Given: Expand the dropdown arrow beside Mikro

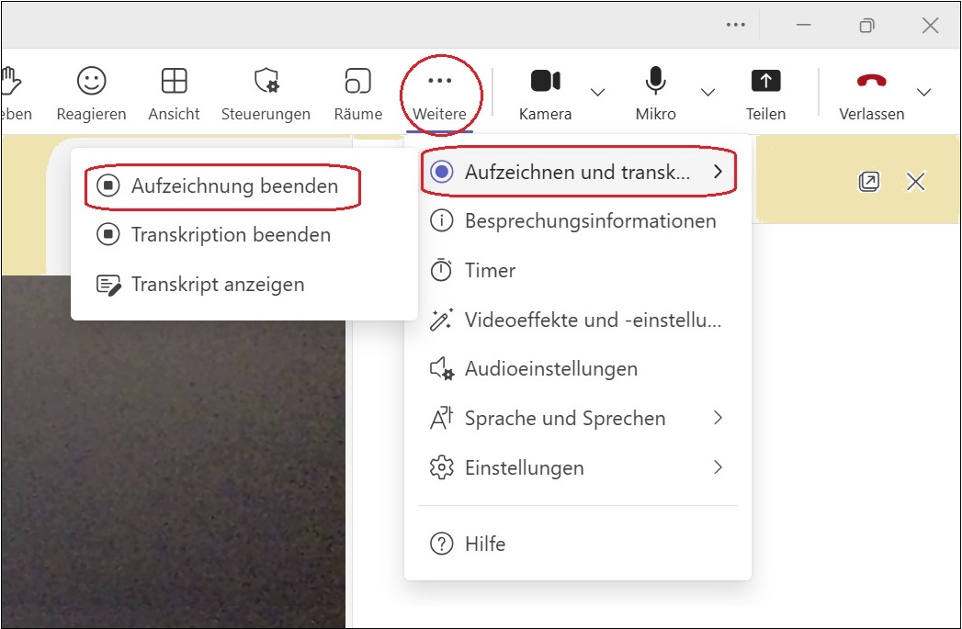Looking at the screenshot, I should [x=707, y=92].
